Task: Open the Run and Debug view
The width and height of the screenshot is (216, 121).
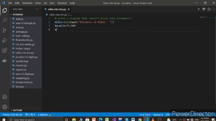Action: (x=4, y=40)
